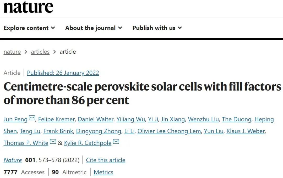This screenshot has height=178, width=283.
Task: Open the Dingyong Zhong author link
Action: tap(99, 131)
